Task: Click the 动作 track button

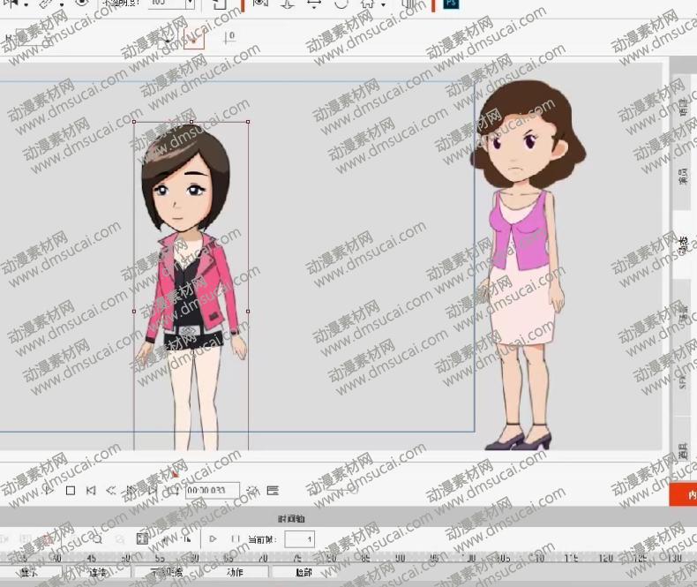Action: click(235, 572)
